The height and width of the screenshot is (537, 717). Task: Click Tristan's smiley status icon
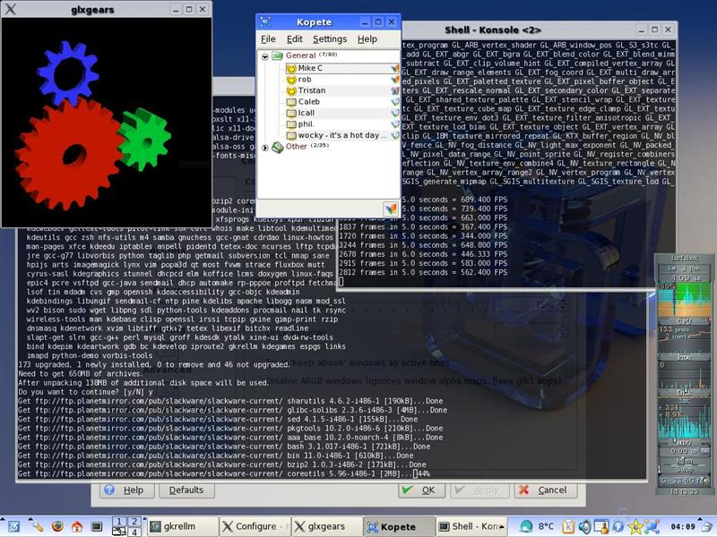click(x=291, y=90)
